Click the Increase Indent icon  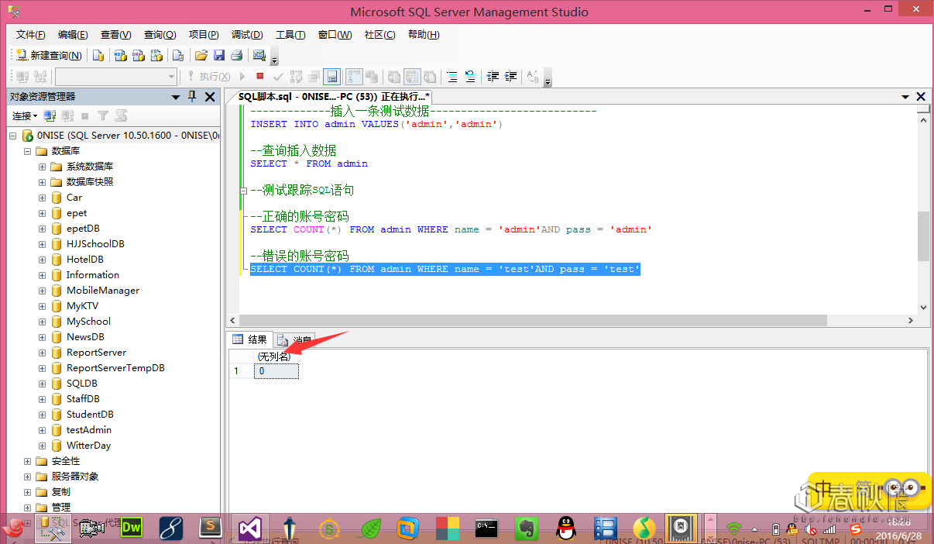[510, 77]
